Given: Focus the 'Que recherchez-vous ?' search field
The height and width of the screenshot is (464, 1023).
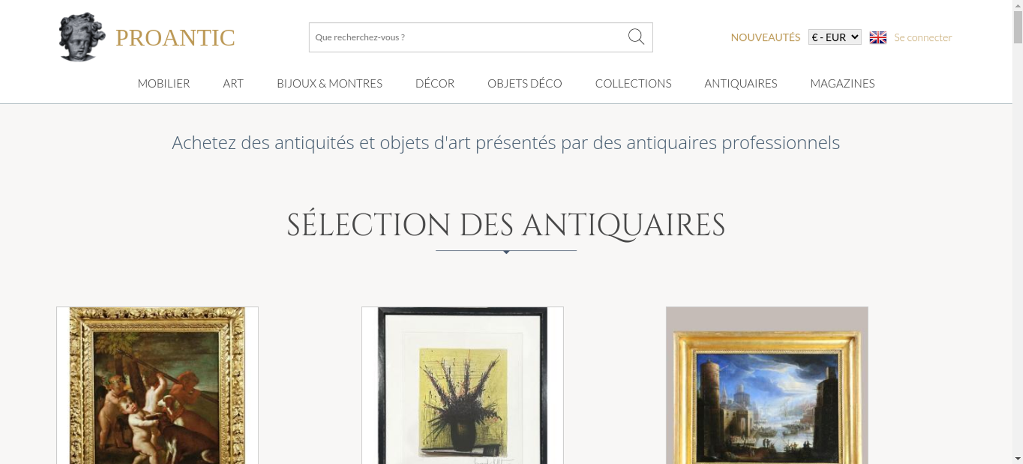Looking at the screenshot, I should 468,37.
